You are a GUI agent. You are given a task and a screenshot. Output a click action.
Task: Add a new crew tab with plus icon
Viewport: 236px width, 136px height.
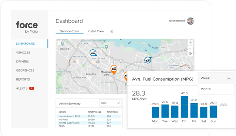pyautogui.click(x=112, y=31)
